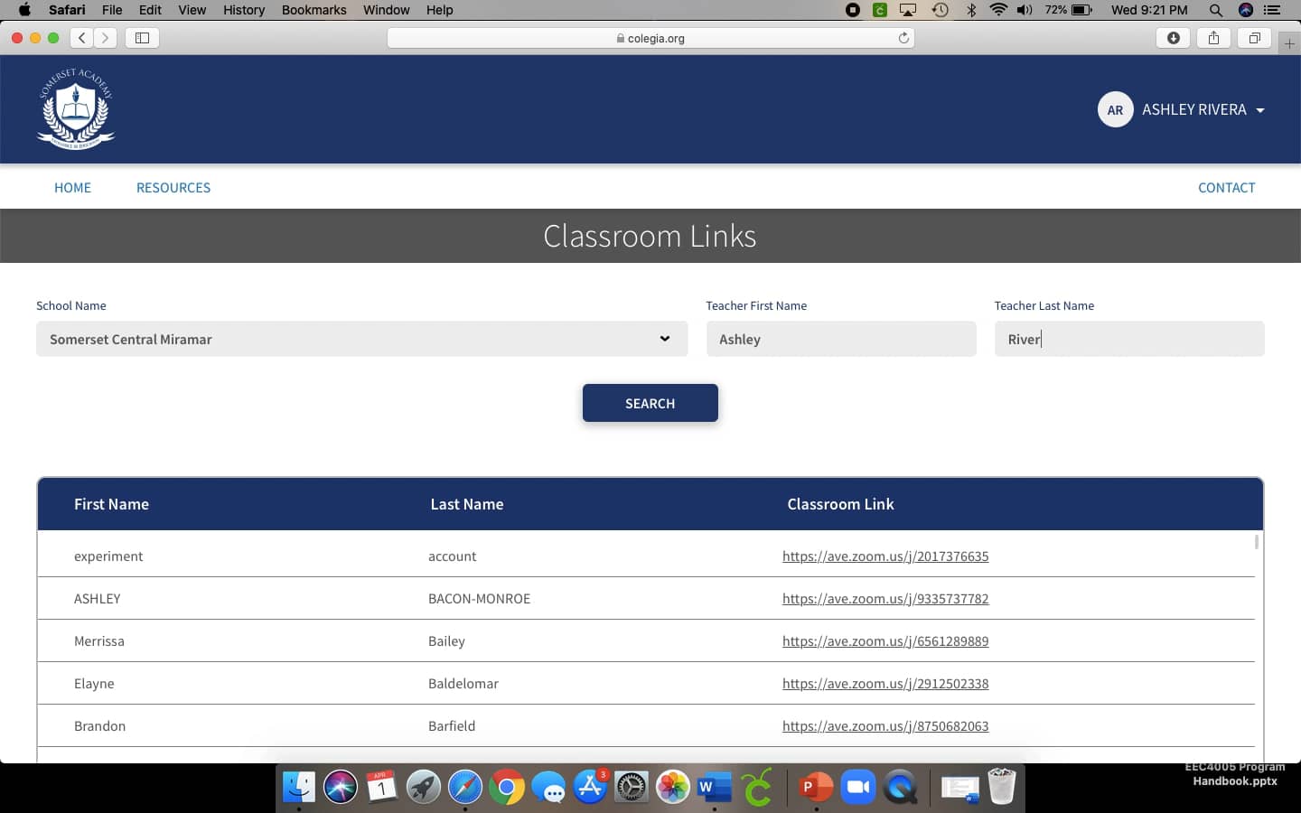Click the Somerset Academy logo
This screenshot has height=813, width=1301.
pyautogui.click(x=76, y=108)
